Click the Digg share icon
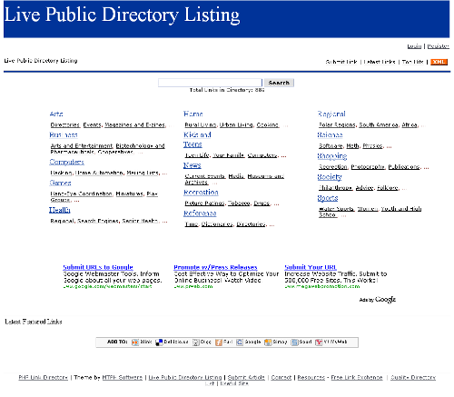This screenshot has height=397, width=454. coord(196,342)
